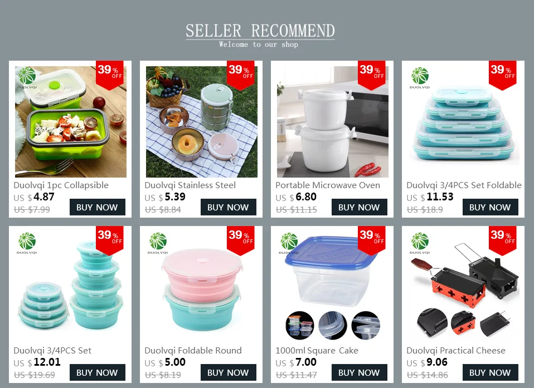Click Duolvqi logo on Foldable Round bowl image
This screenshot has height=388, width=534.
click(x=158, y=243)
